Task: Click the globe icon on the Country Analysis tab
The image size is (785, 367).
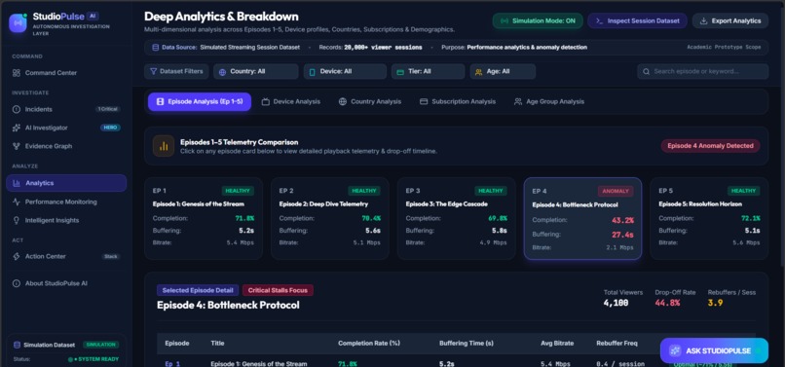Action: [343, 101]
